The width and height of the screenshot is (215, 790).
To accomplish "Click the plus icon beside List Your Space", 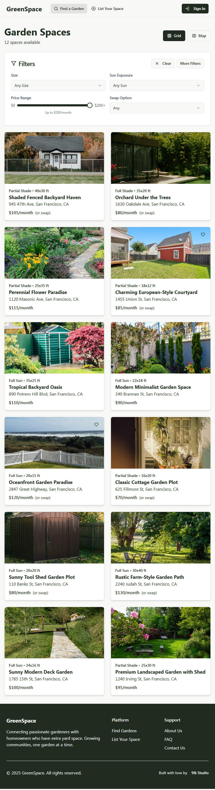I will click(x=94, y=9).
